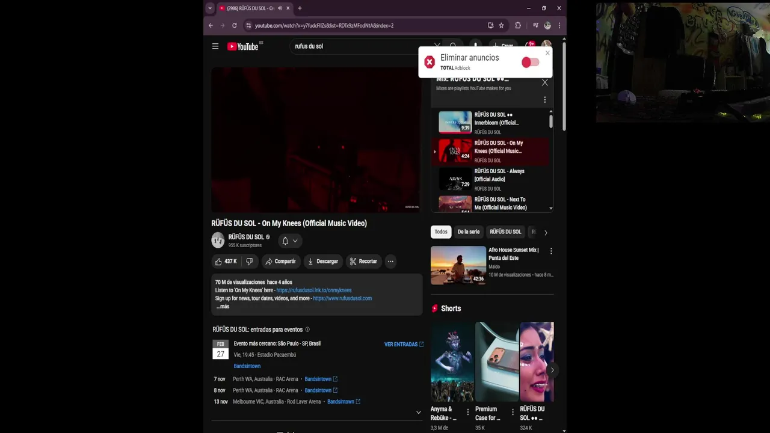Open the media control icon in the Chrome toolbar
This screenshot has width=770, height=433.
535,25
